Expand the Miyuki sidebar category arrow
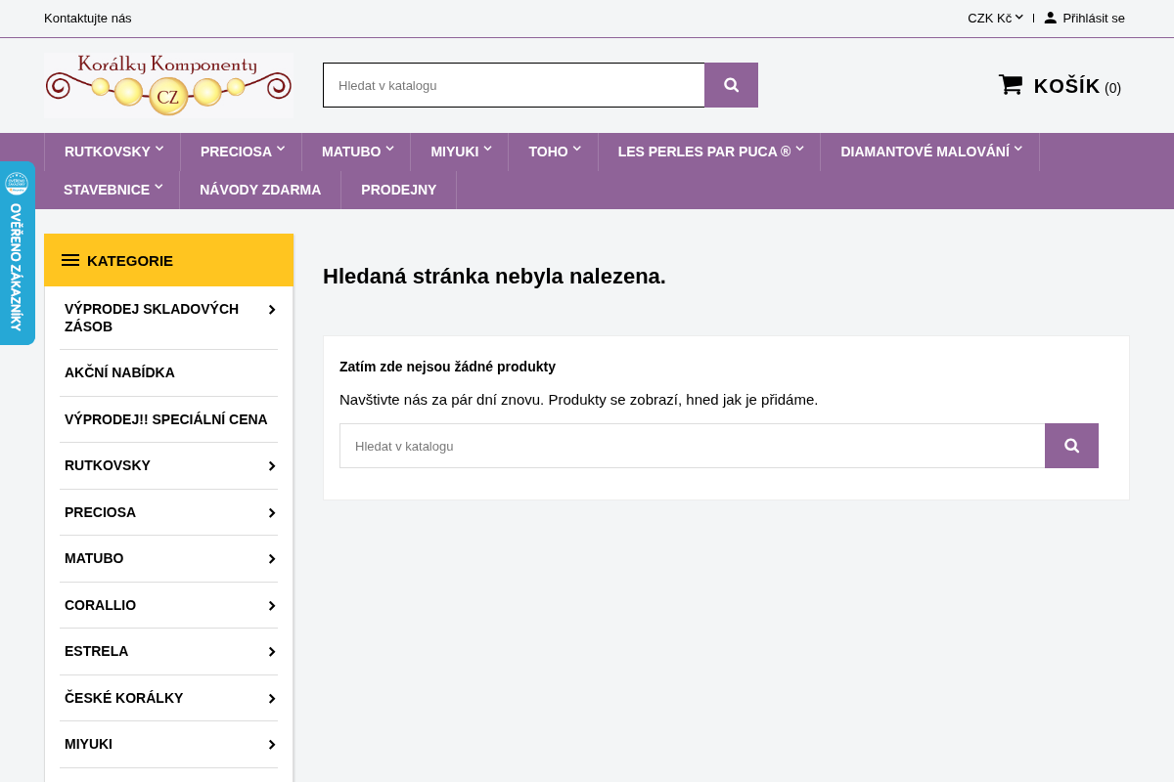Viewport: 1174px width, 782px height. tap(271, 745)
